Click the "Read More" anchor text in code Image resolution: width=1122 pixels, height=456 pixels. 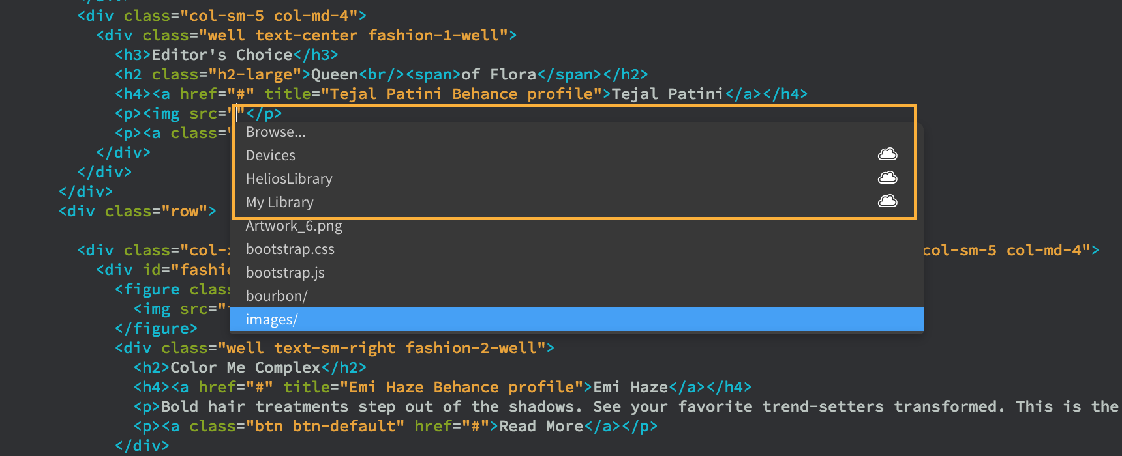pos(541,426)
